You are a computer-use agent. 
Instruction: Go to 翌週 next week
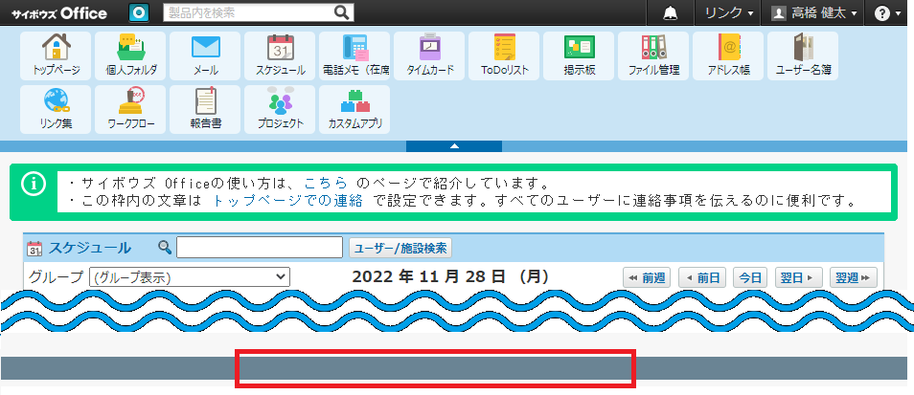click(x=854, y=277)
